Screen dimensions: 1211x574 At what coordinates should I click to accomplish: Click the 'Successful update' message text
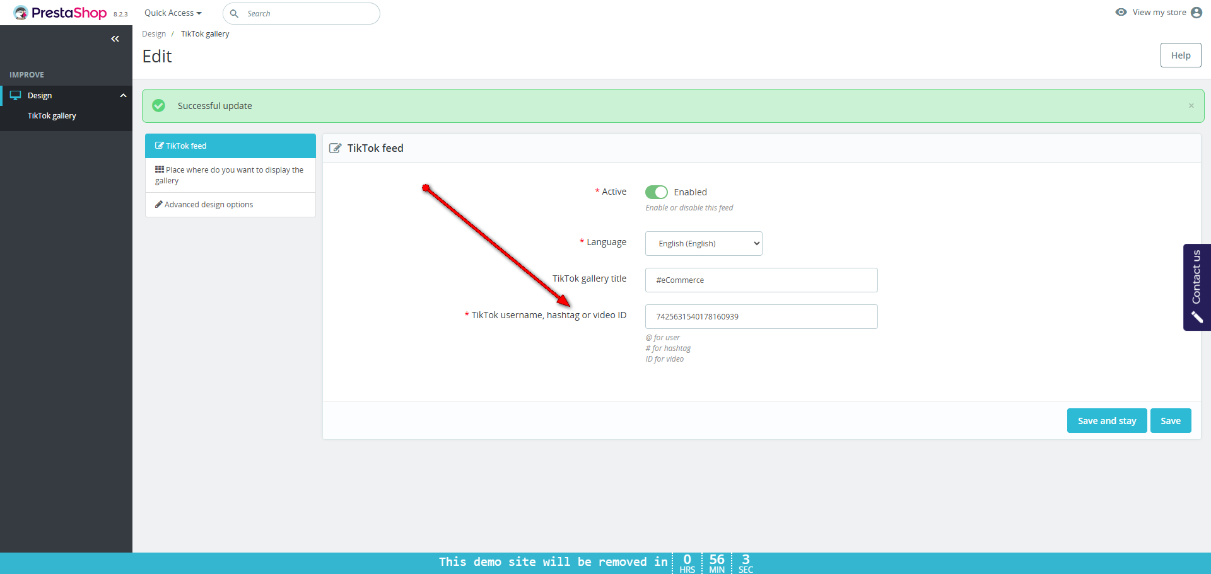215,106
